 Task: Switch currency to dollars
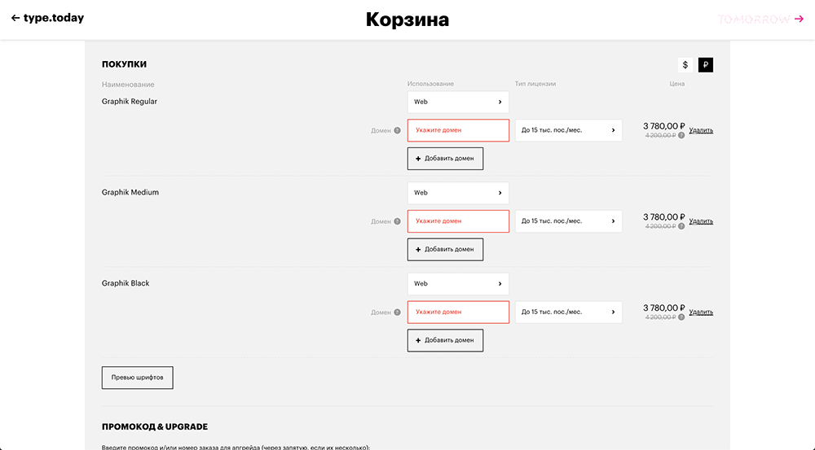[685, 65]
